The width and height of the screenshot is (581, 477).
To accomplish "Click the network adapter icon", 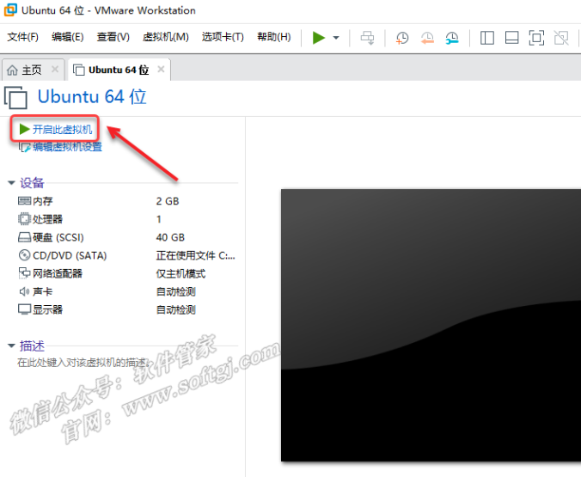I will coord(24,273).
